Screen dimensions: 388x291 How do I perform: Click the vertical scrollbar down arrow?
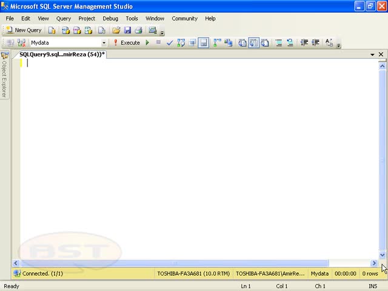pyautogui.click(x=383, y=255)
